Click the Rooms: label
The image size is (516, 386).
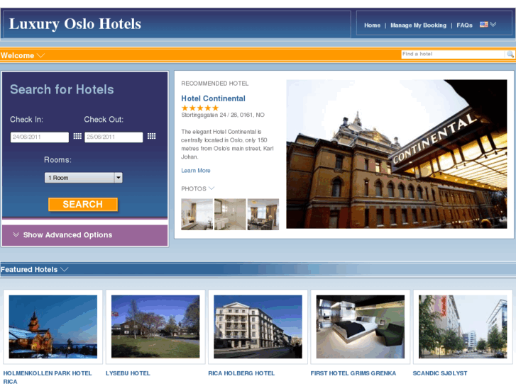[57, 160]
